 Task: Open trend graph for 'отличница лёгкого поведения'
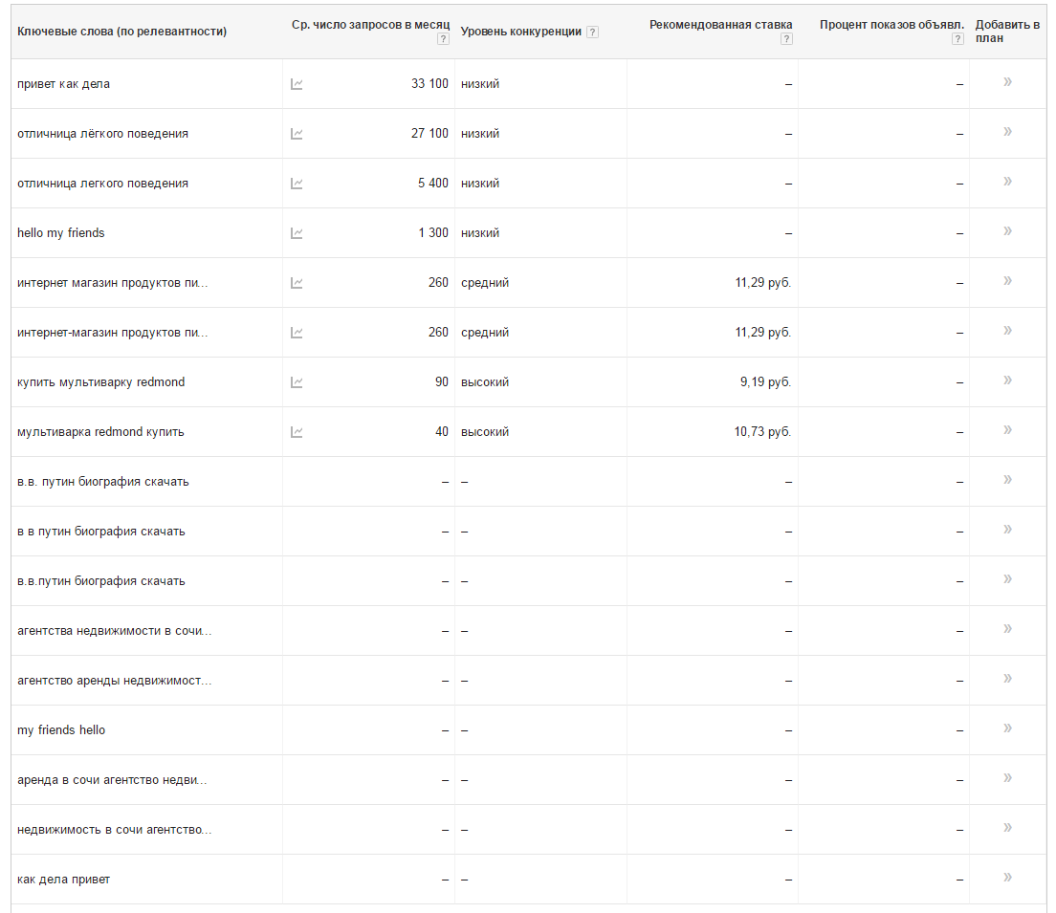297,134
